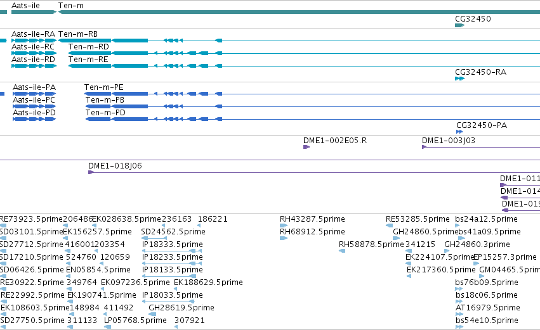Image resolution: width=540 pixels, height=330 pixels.
Task: Click the DME1-018J06 label
Action: 115,166
